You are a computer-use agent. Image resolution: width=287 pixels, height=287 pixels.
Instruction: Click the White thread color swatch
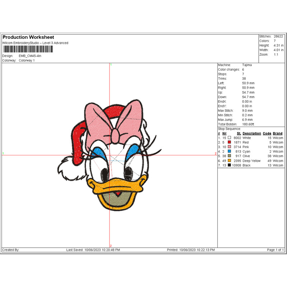coord(229,138)
